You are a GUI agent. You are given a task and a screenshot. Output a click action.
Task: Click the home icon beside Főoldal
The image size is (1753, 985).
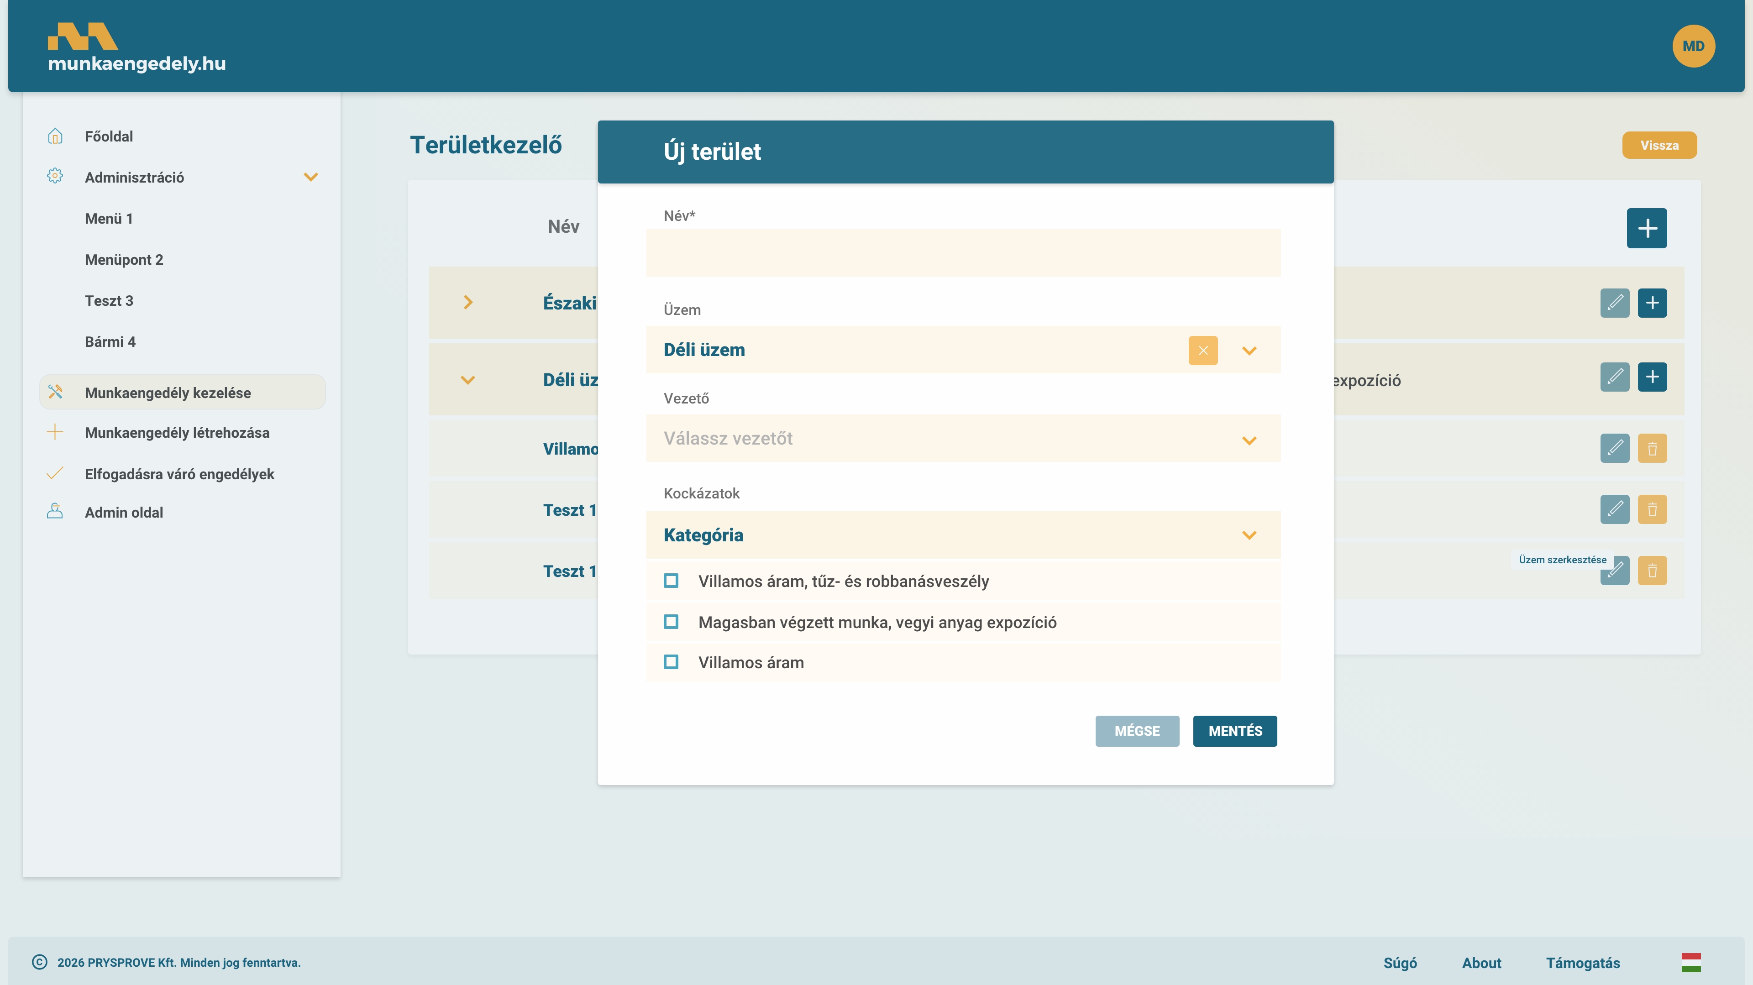[55, 136]
